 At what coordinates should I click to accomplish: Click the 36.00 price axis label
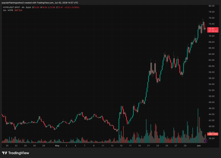212,138
